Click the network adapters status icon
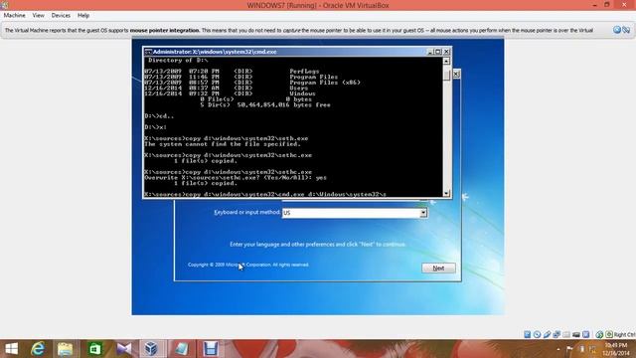636x358 pixels. tap(556, 334)
